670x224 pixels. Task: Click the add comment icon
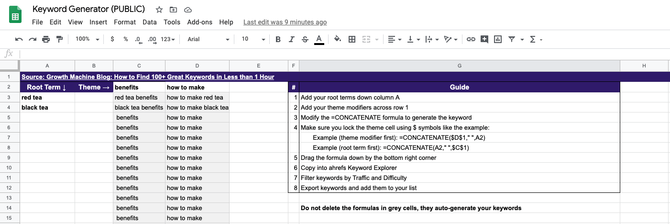pos(484,39)
